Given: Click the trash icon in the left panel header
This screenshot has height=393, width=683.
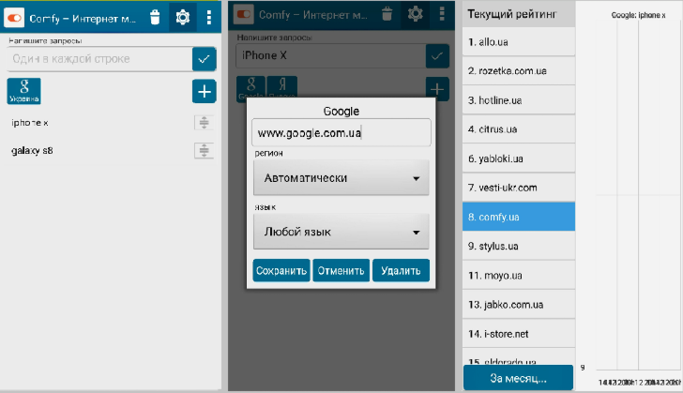Looking at the screenshot, I should (155, 17).
